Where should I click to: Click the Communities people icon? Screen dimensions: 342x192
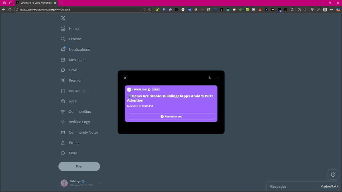tap(63, 112)
